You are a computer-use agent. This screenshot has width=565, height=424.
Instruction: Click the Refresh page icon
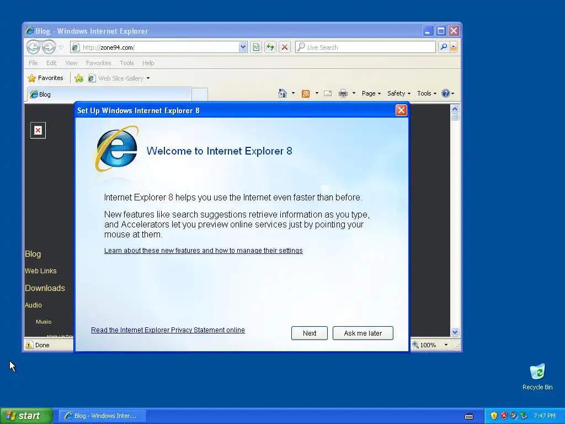click(270, 47)
